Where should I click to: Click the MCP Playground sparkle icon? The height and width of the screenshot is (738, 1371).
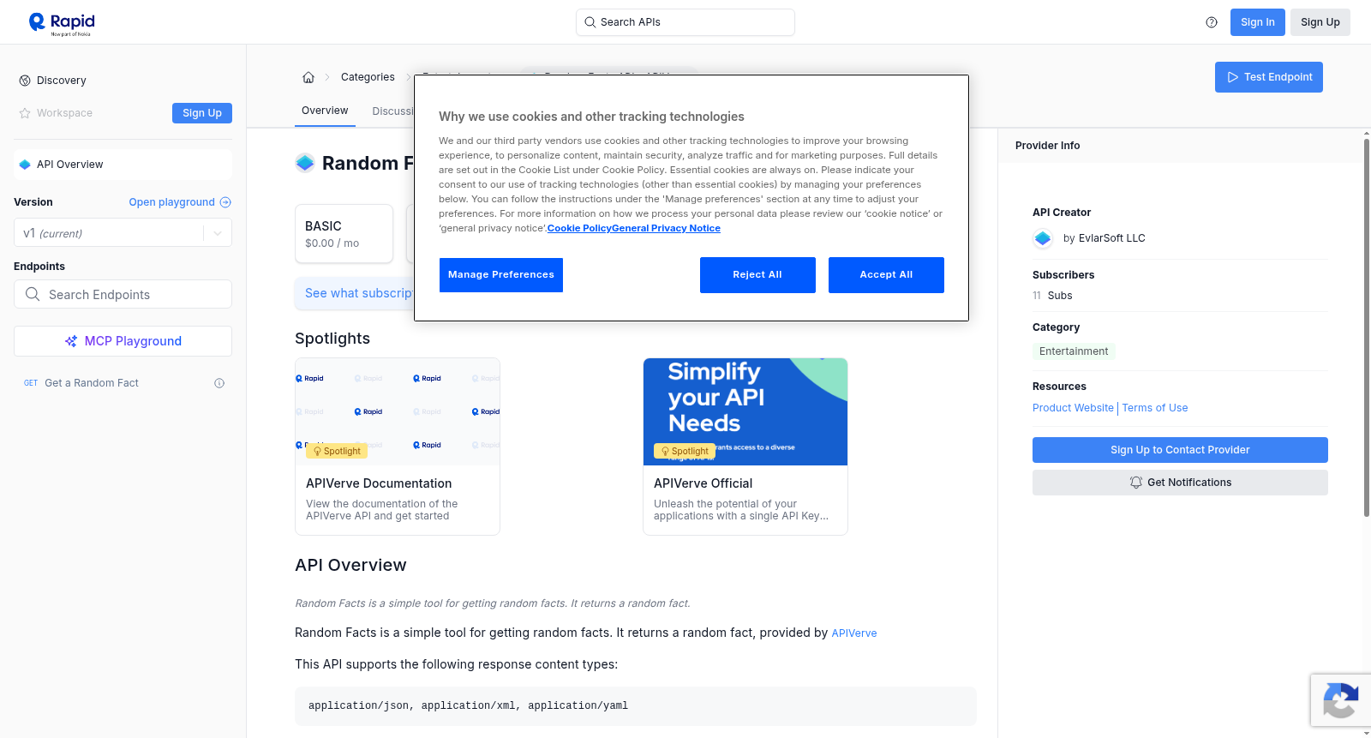pos(71,341)
